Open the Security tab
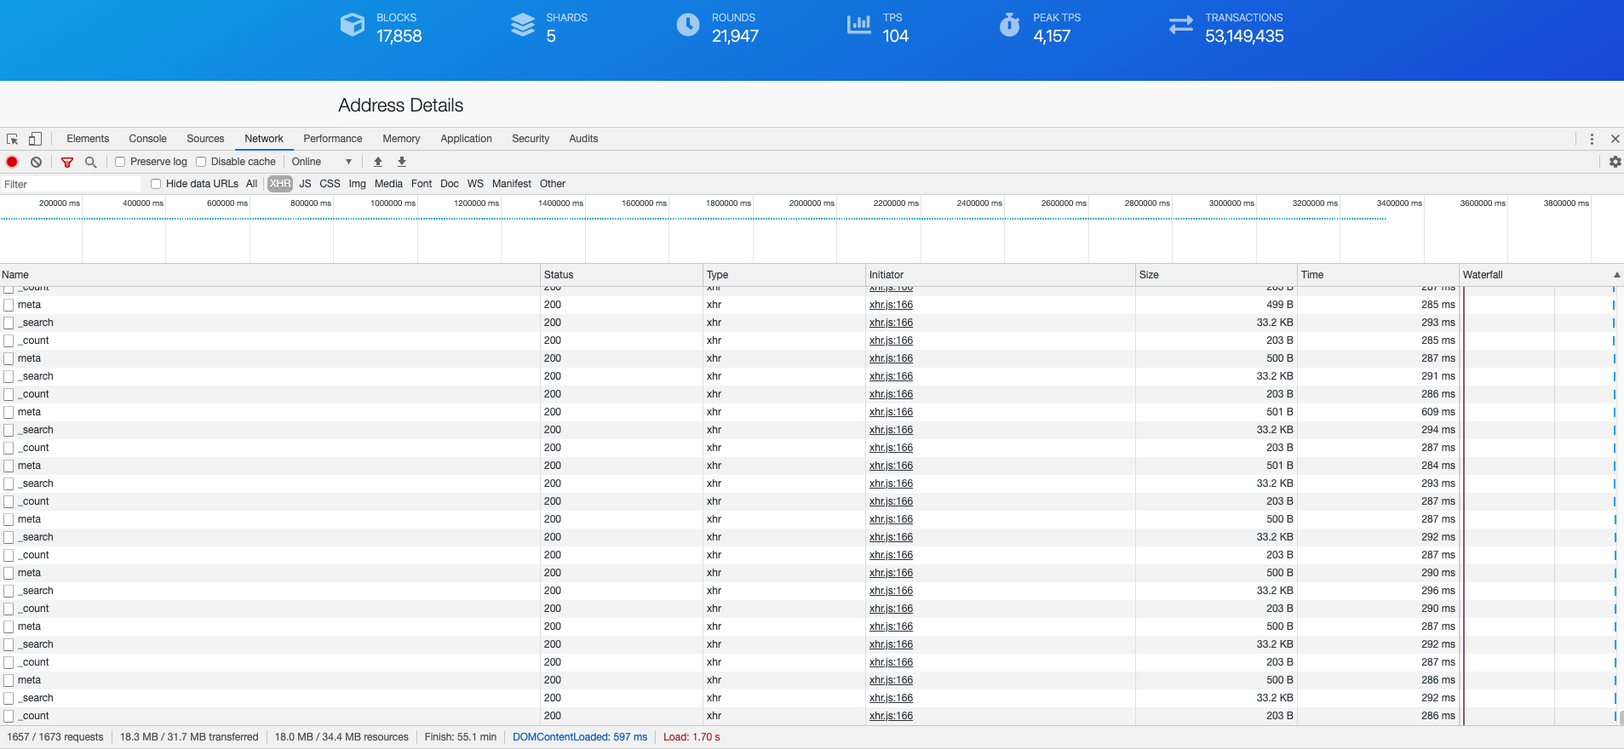The width and height of the screenshot is (1624, 749). point(531,139)
